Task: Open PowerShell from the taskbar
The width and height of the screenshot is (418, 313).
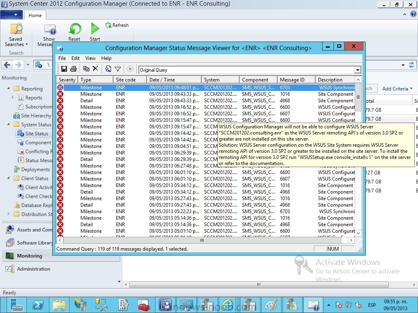Action: click(x=38, y=305)
